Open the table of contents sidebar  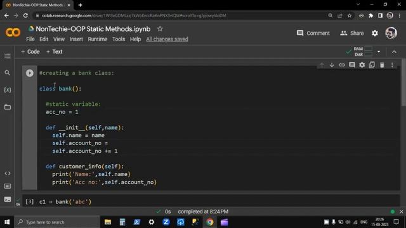coord(8,56)
